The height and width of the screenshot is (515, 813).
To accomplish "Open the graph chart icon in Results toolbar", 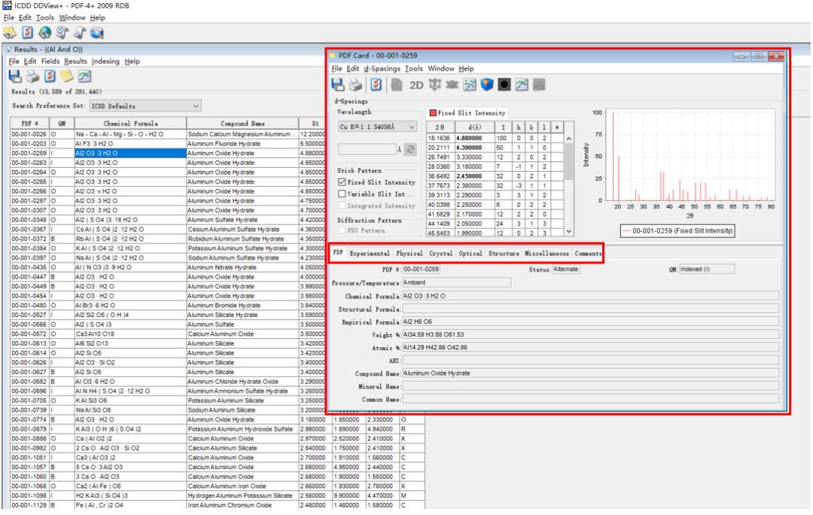I will [x=84, y=76].
